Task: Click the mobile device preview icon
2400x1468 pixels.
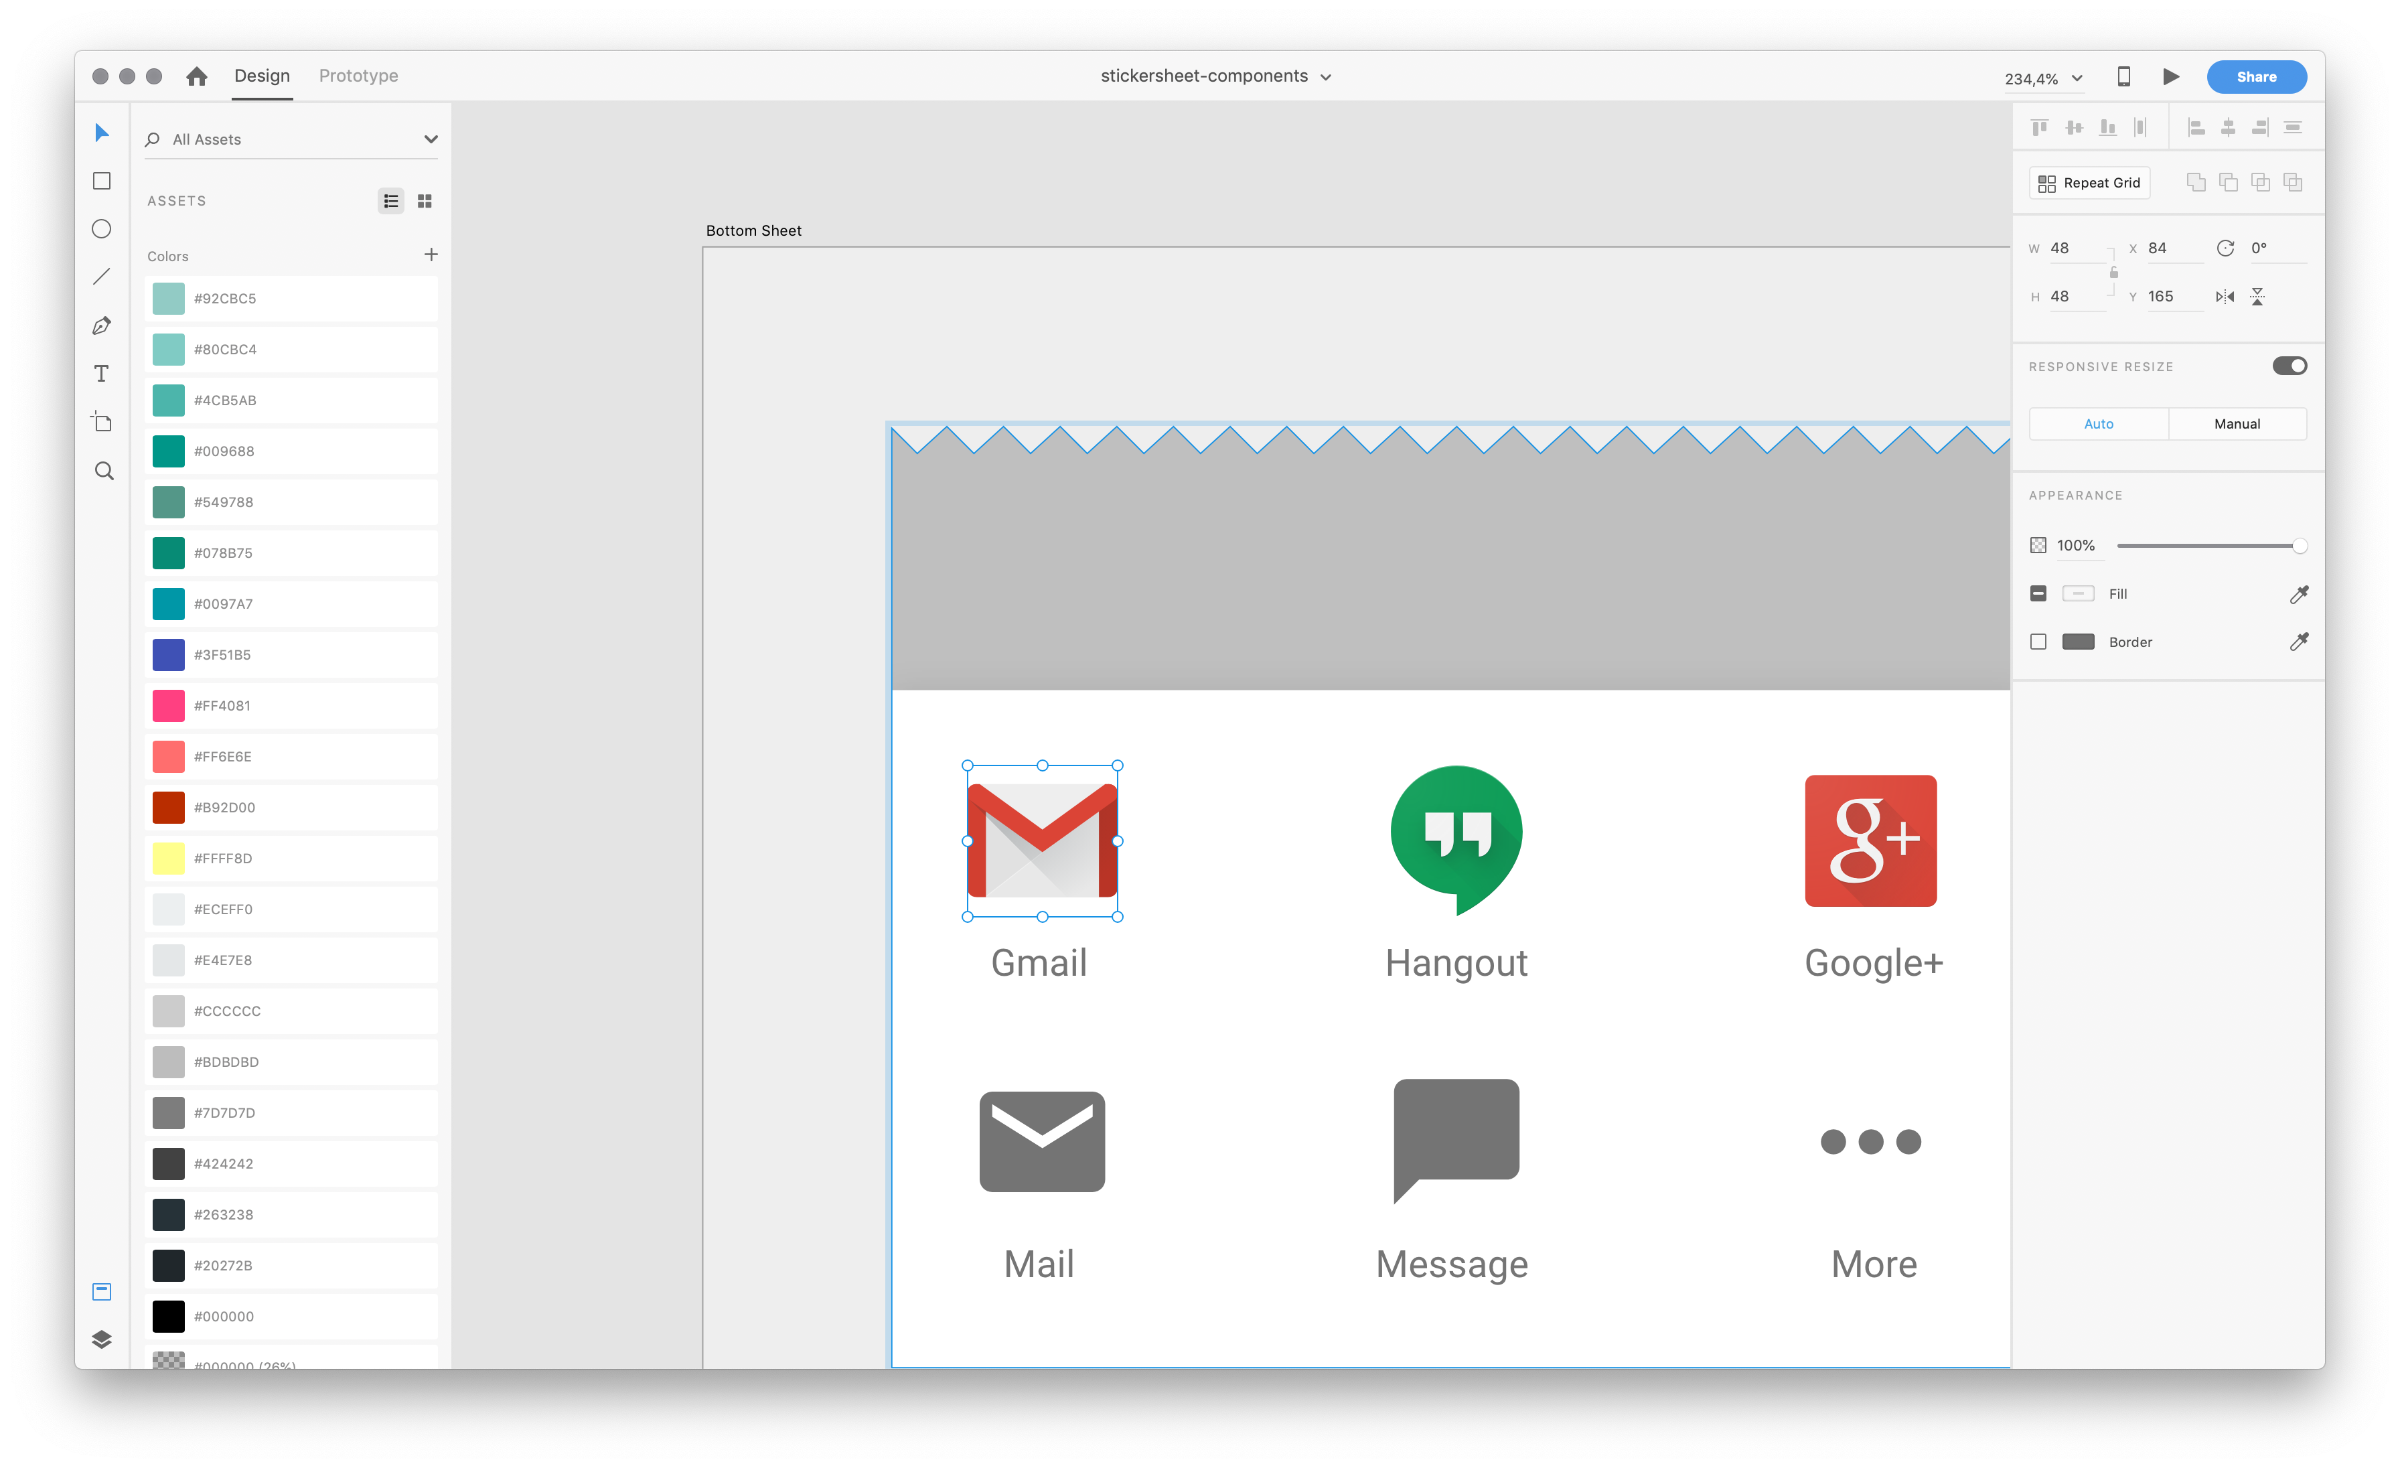Action: pos(2123,77)
